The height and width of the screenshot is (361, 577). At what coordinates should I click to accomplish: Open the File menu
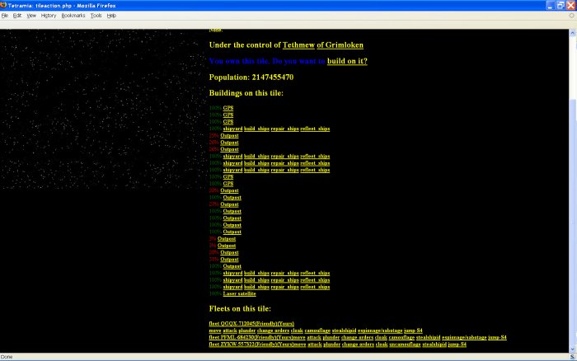point(5,15)
